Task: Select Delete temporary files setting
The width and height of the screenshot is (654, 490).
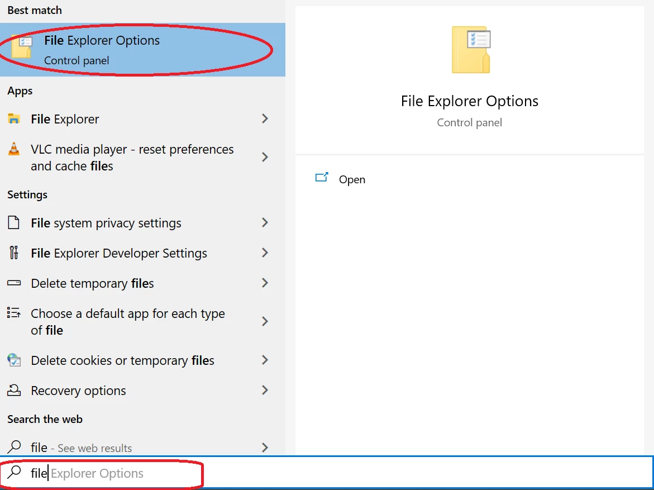Action: [x=142, y=283]
